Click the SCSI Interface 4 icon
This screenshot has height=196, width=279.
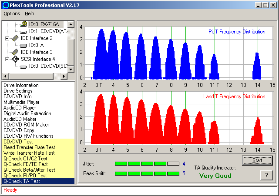15,59
